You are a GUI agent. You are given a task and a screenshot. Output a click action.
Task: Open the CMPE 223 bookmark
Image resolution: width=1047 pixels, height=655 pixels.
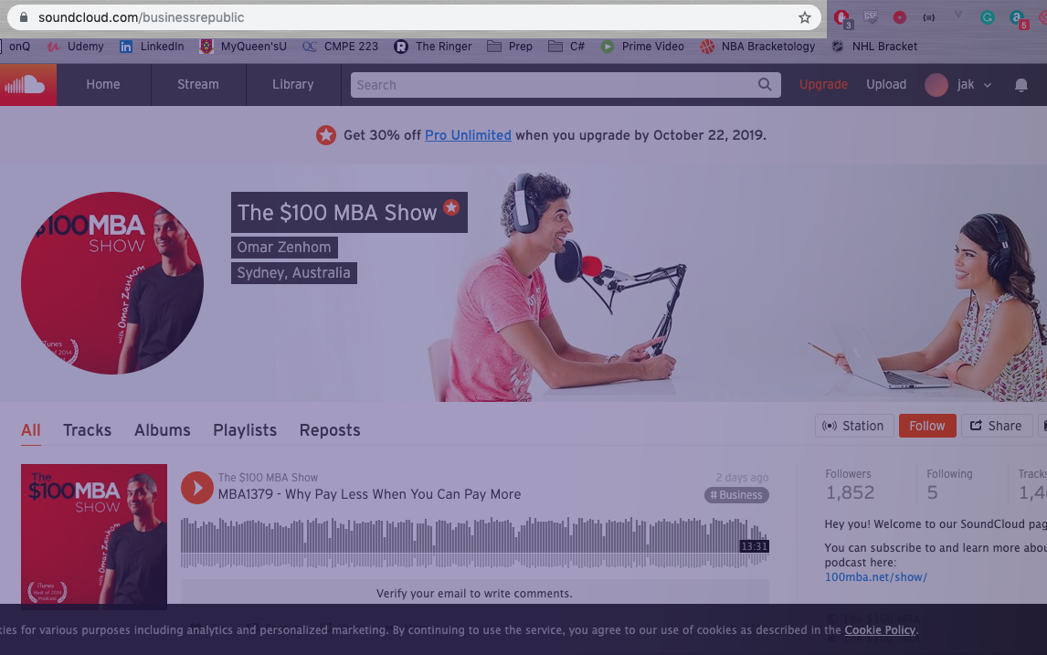[x=340, y=46]
